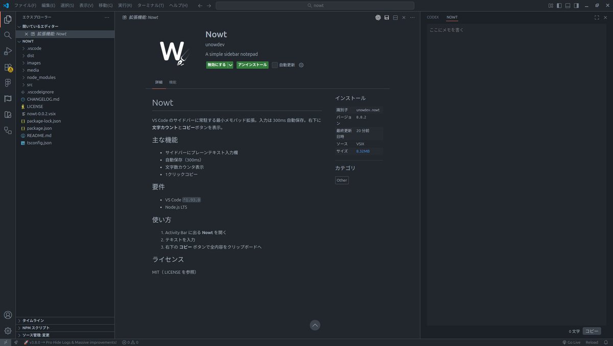
Task: Expand the ソース管理: 変更 section
Action: [x=65, y=335]
